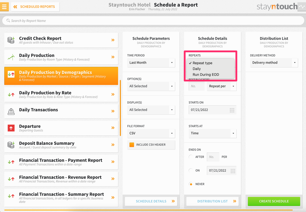Expand the Display(s) All Selected dropdown
This screenshot has width=306, height=212.
pos(151,110)
